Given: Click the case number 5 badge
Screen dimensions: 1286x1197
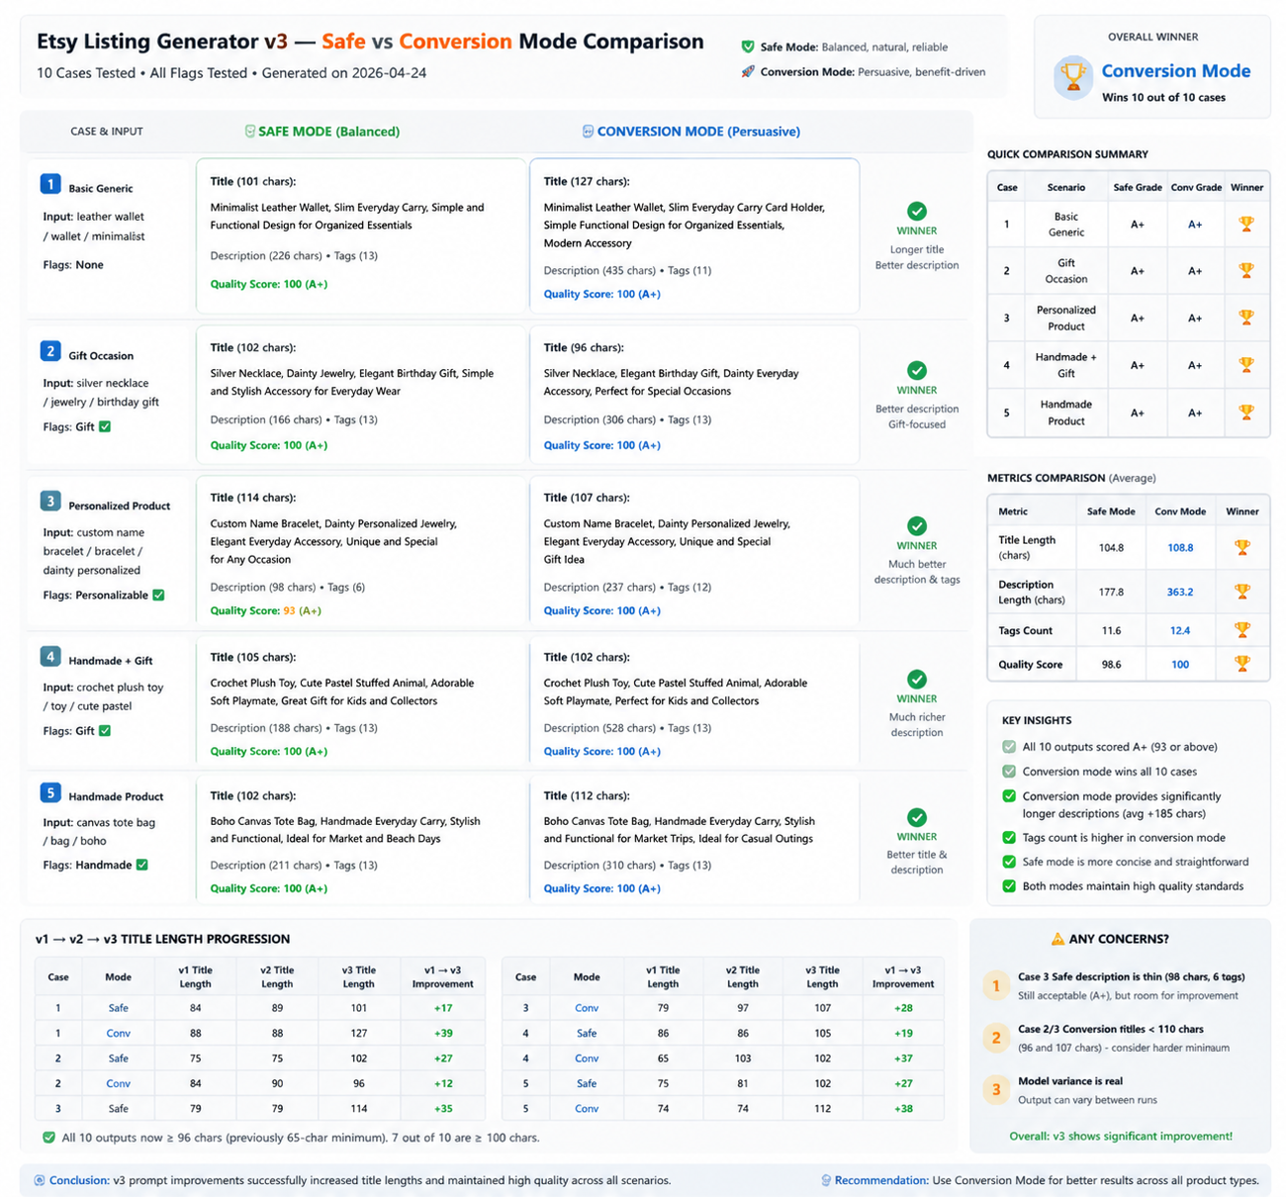Looking at the screenshot, I should [50, 793].
